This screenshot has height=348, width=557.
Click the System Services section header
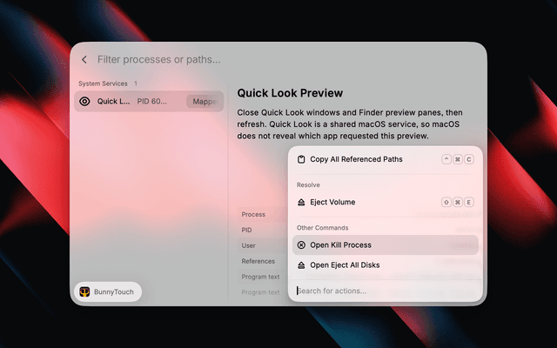[103, 84]
